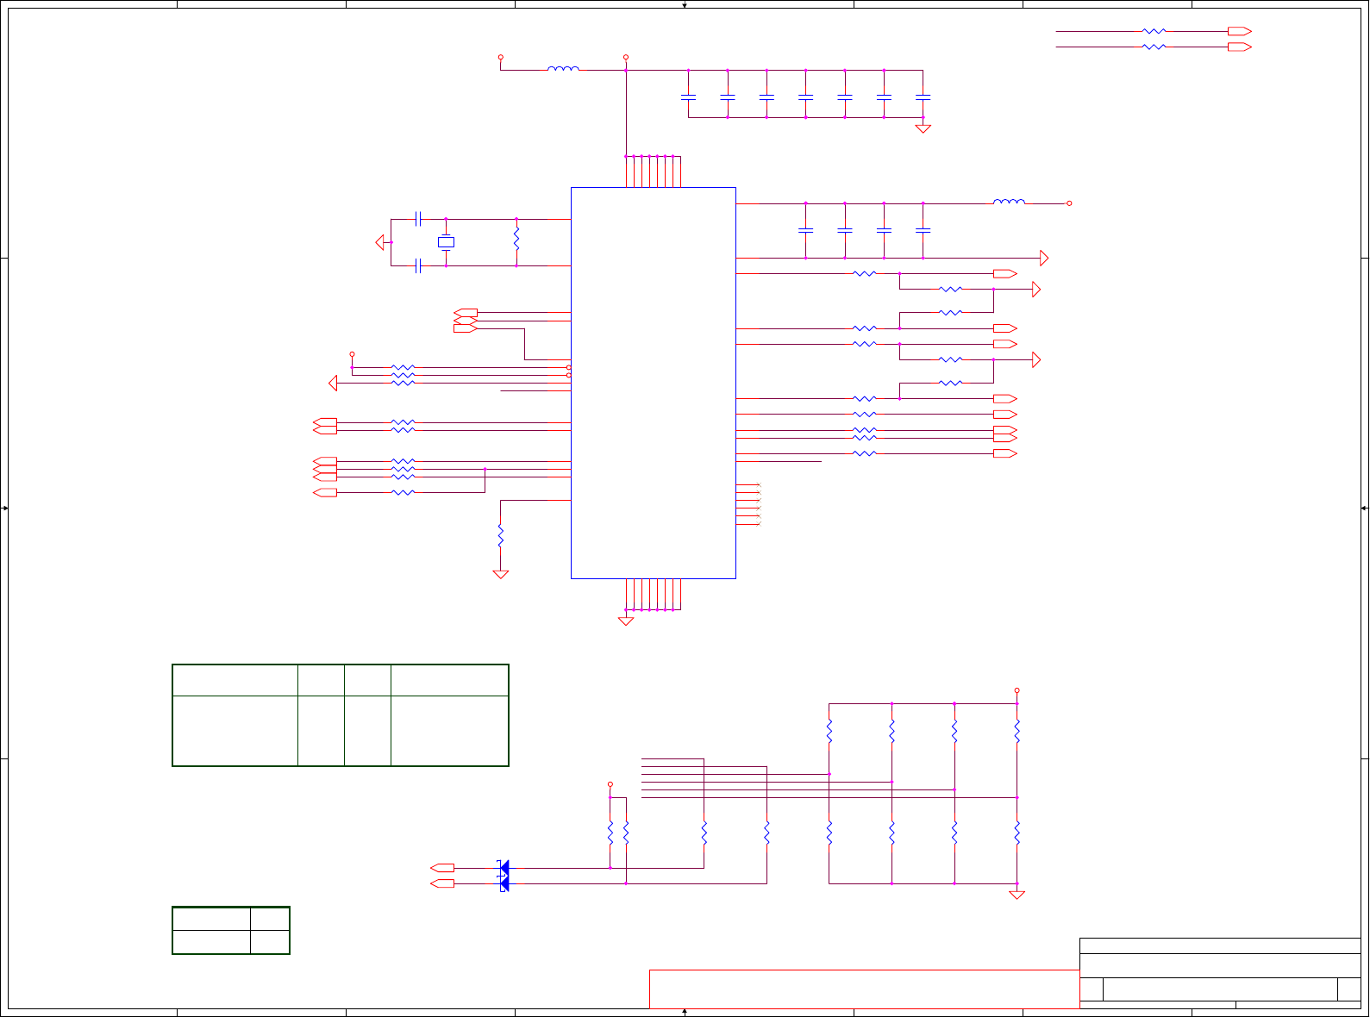Select the upper diode symbol at bottom
Screen dimensions: 1370x1017
504,867
